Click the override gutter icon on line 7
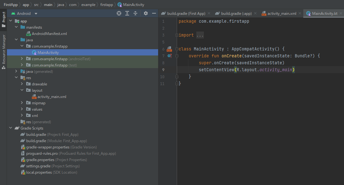This screenshot has width=344, height=185. click(169, 56)
